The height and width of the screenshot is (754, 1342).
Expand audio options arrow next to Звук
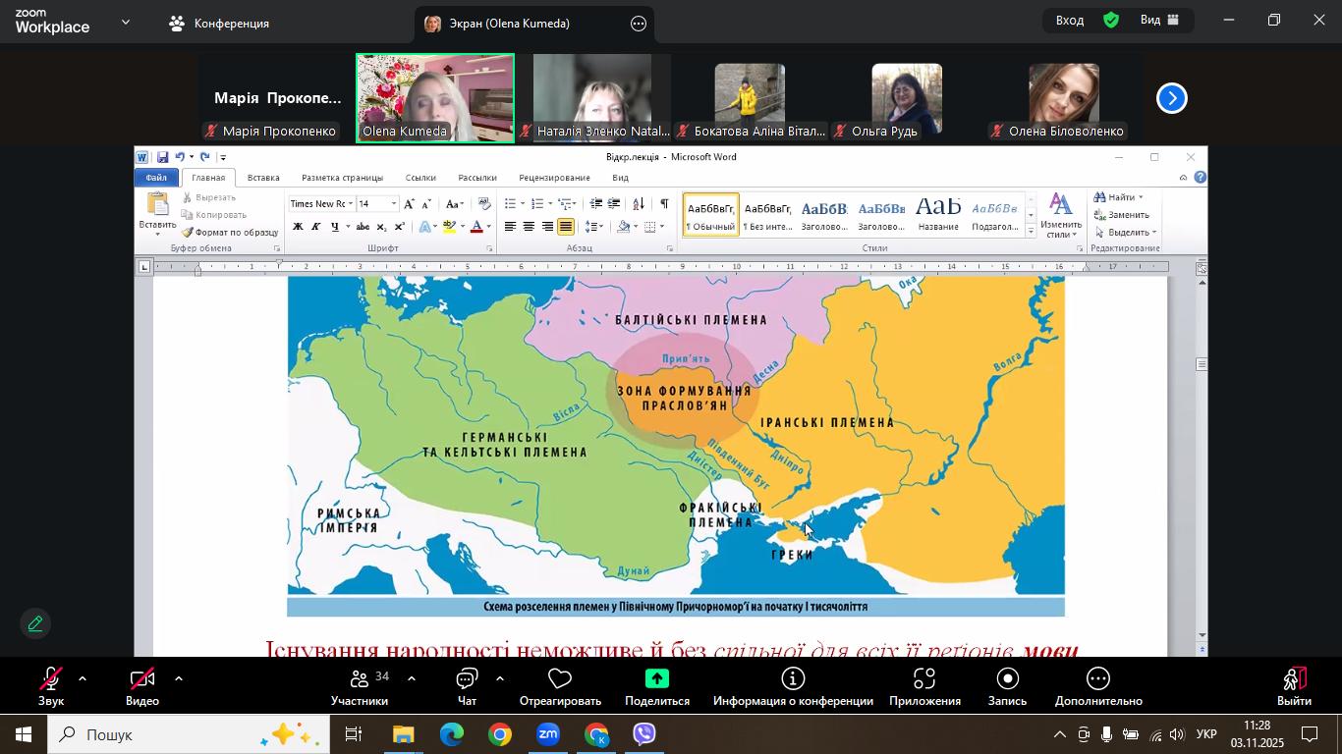pos(83,678)
